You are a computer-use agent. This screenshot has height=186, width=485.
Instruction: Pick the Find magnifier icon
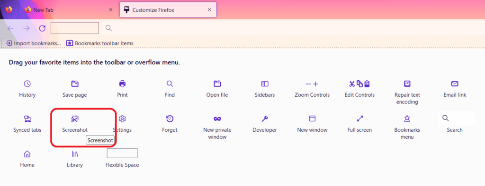[170, 84]
